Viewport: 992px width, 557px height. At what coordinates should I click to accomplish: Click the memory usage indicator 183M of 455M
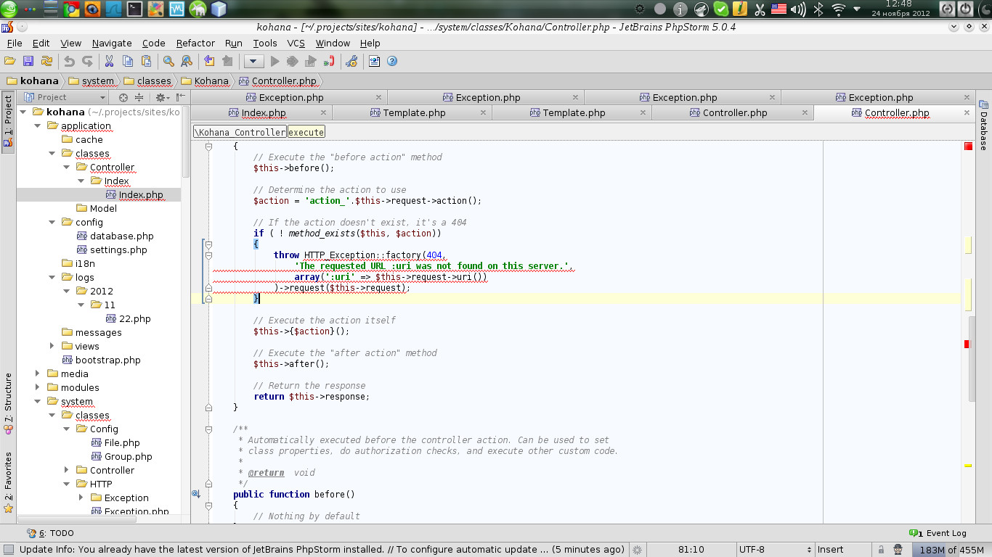(951, 550)
